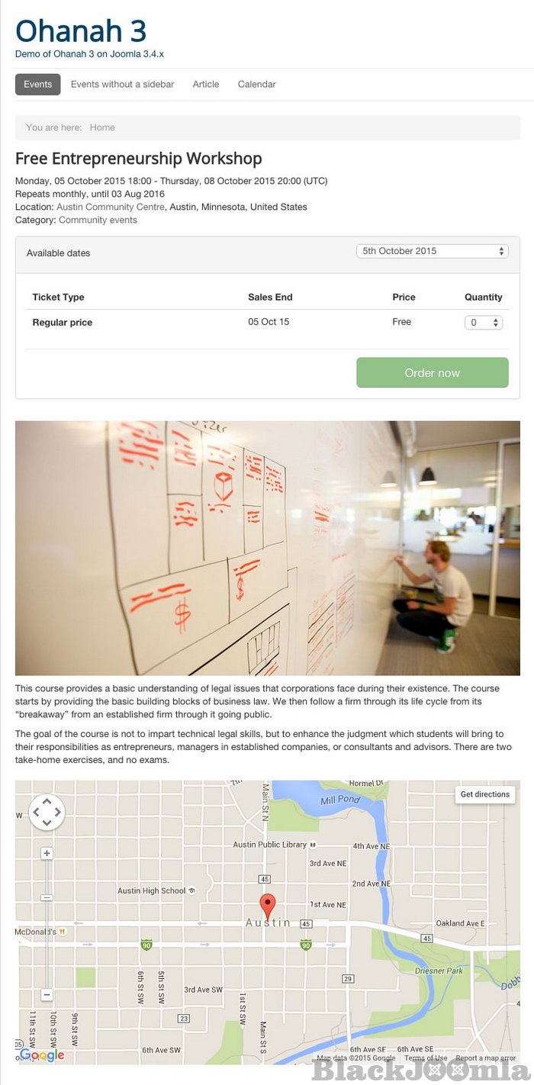Go to the Article menu item

[x=205, y=85]
